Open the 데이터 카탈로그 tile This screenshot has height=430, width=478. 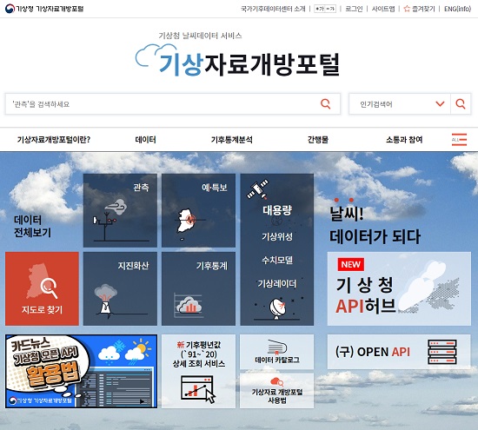tap(276, 352)
